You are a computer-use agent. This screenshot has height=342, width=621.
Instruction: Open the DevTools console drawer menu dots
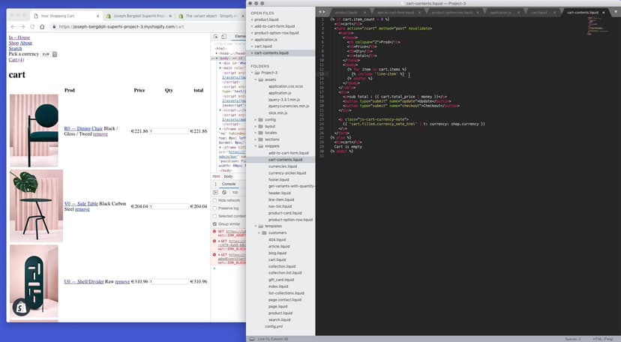pyautogui.click(x=215, y=184)
